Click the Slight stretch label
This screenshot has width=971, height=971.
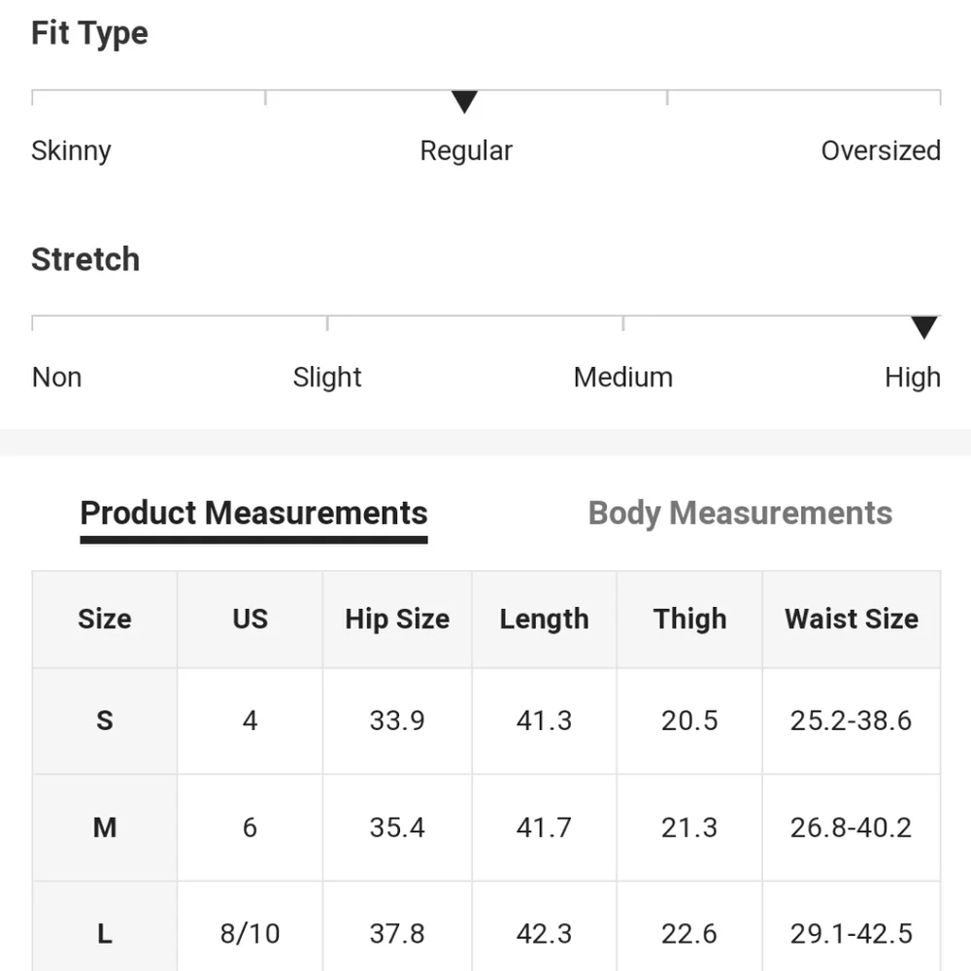(327, 377)
